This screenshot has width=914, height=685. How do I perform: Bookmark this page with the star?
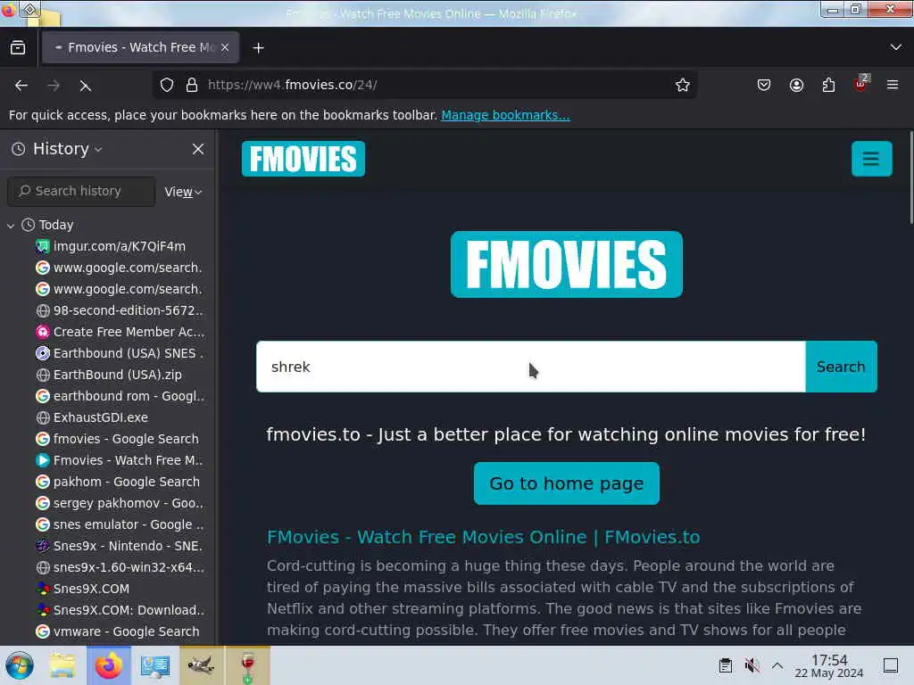pyautogui.click(x=683, y=85)
